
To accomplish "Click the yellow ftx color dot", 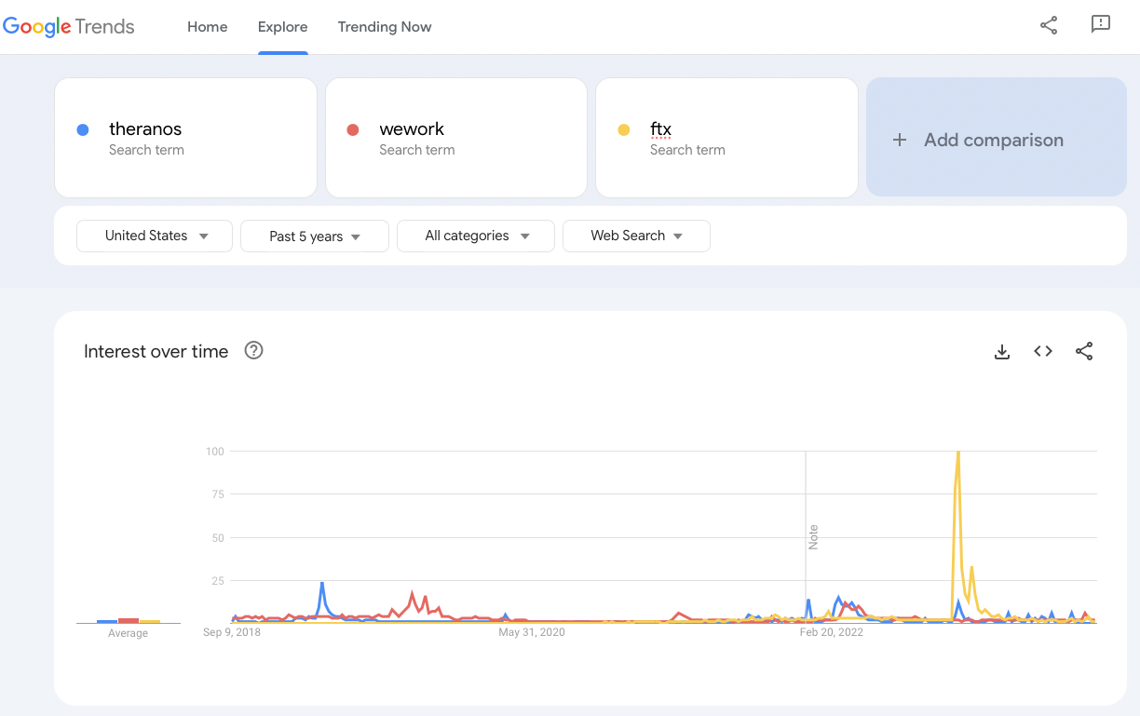I will (x=624, y=129).
